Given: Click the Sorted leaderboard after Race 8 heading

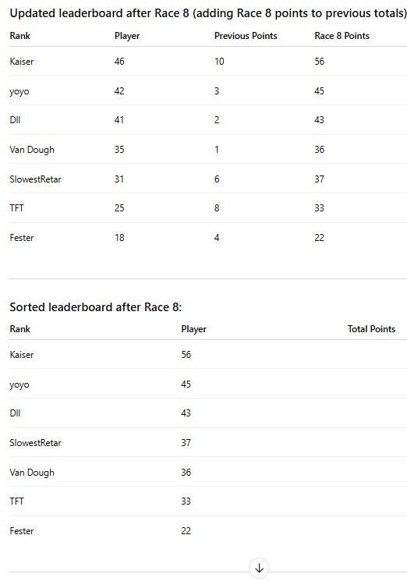Looking at the screenshot, I should 96,307.
